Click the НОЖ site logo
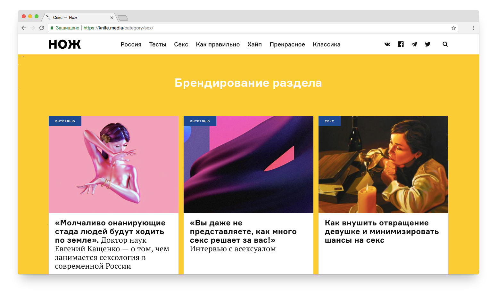Screen dimensions: 497x300 64,44
